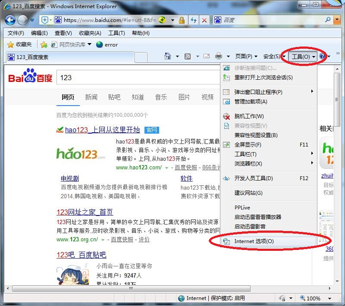Viewport: 345px width, 306px height.
Task: Open 弹出窗口阻止程序(P) submenu
Action: point(269,92)
